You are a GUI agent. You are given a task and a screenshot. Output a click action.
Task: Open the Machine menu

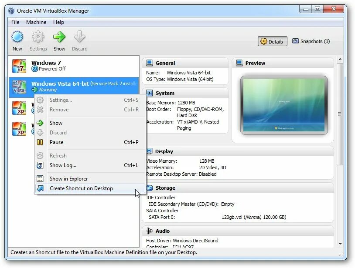pos(36,22)
